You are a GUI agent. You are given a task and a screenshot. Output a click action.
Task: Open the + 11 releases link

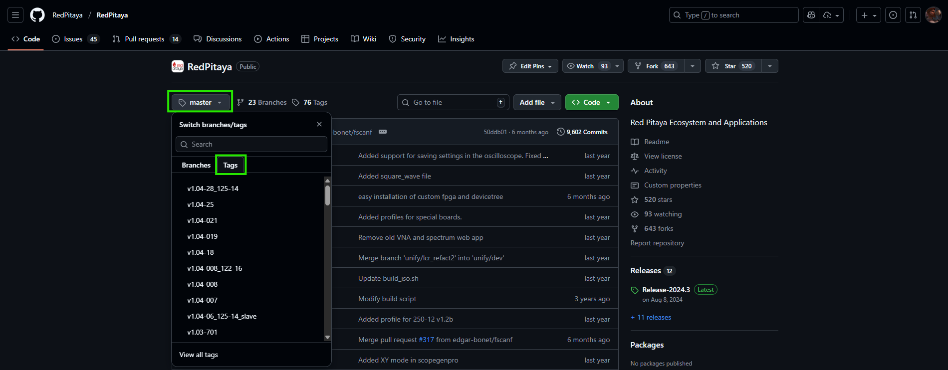click(651, 317)
